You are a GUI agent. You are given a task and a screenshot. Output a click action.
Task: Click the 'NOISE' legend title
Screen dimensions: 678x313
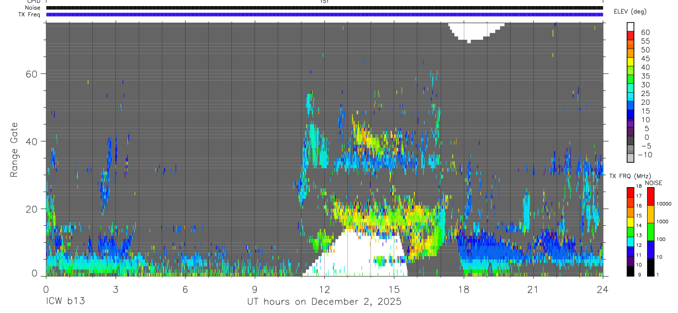tap(653, 183)
